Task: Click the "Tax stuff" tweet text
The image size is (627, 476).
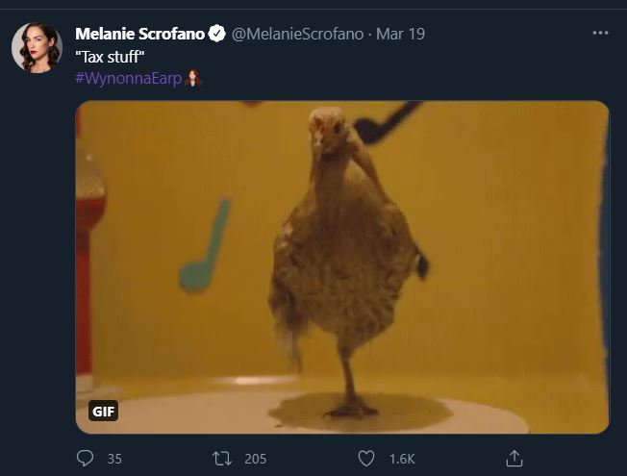Action: click(110, 56)
